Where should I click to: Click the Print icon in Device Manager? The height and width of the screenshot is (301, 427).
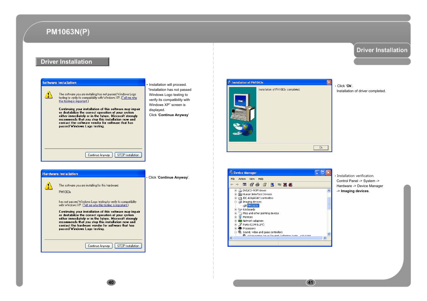click(257, 185)
